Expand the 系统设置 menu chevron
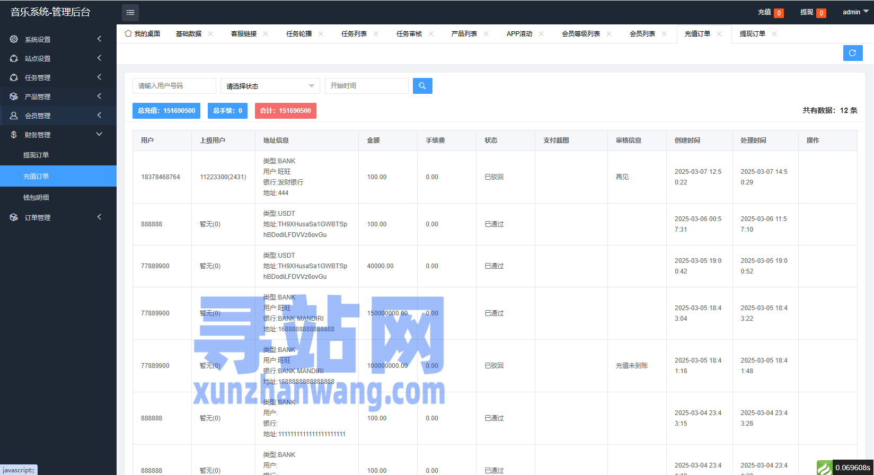This screenshot has width=874, height=475. coord(99,39)
